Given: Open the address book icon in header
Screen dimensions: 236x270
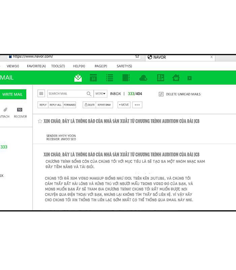Looking at the screenshot, I should pyautogui.click(x=126, y=78).
